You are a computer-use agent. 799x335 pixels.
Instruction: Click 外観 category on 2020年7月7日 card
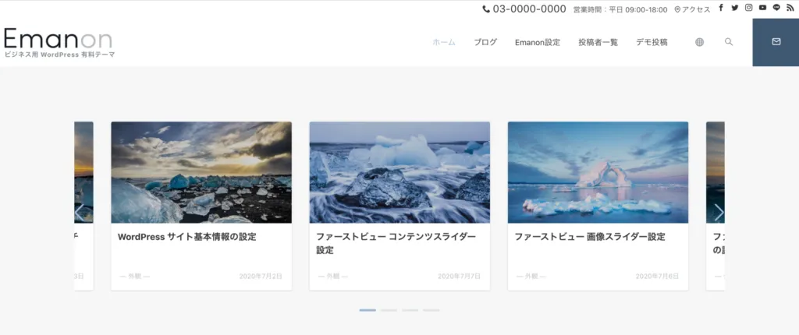coord(332,276)
